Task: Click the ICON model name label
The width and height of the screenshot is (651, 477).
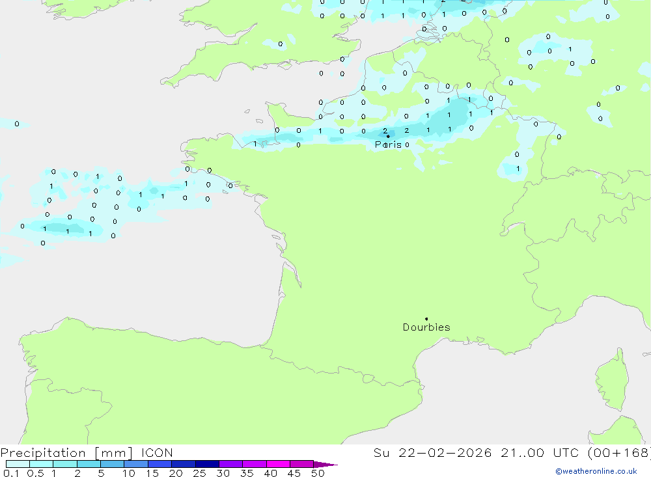Action: pos(157,453)
